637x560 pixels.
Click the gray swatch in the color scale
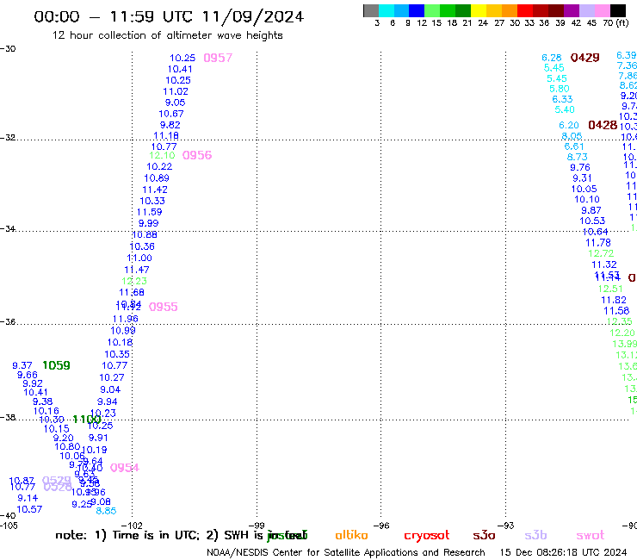click(x=371, y=10)
